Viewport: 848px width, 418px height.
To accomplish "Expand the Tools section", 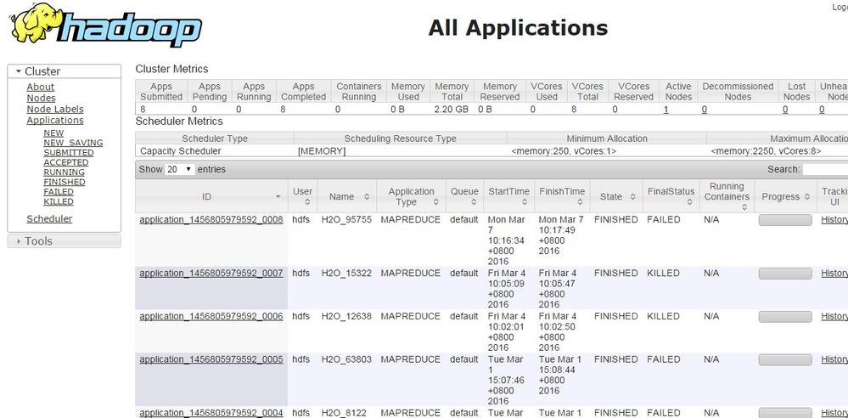I will tap(64, 241).
